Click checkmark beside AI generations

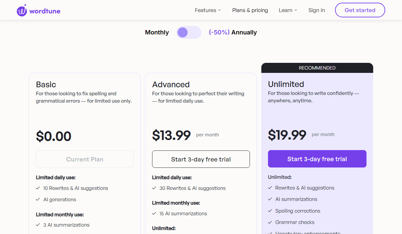tap(38, 200)
